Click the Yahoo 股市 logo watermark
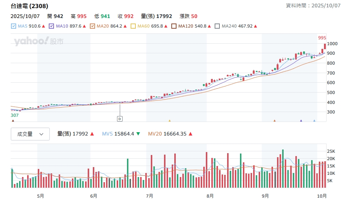 (39, 42)
